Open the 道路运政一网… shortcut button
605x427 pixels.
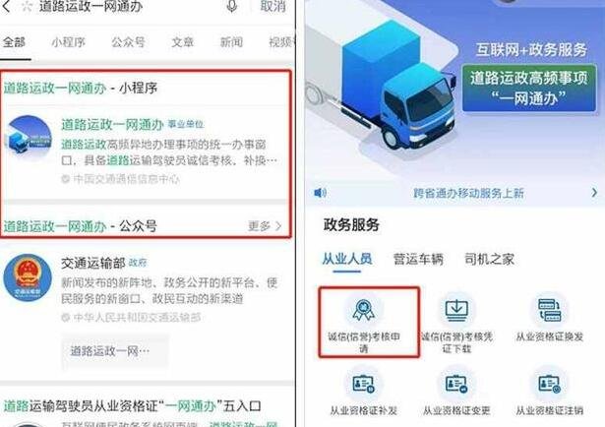pos(114,351)
